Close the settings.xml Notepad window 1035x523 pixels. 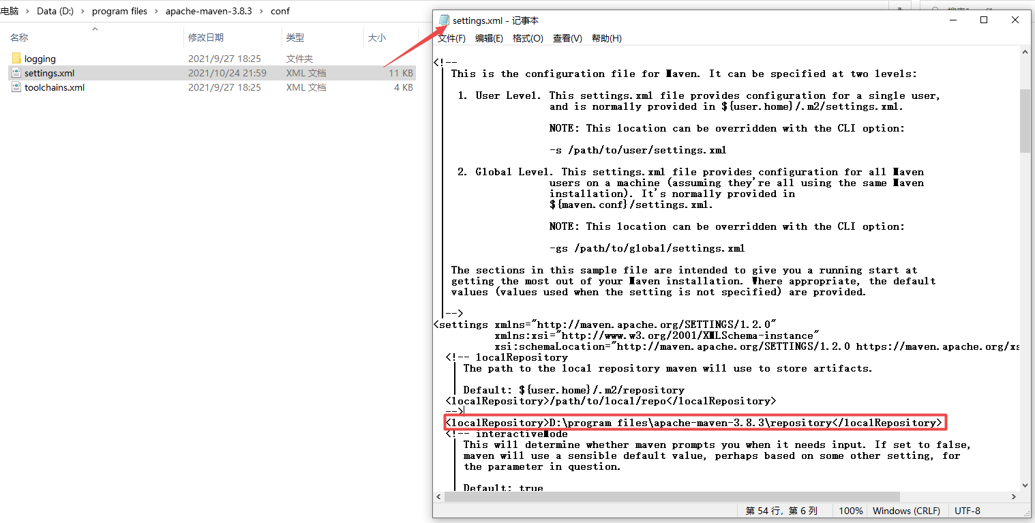coord(1016,20)
